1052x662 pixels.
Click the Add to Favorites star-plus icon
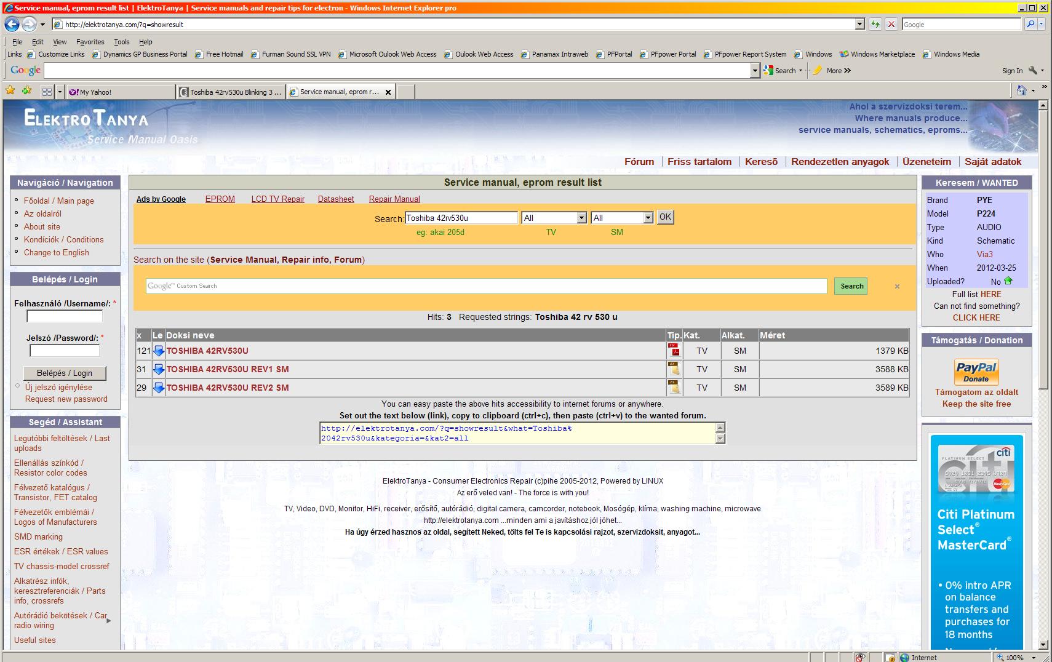(x=26, y=91)
